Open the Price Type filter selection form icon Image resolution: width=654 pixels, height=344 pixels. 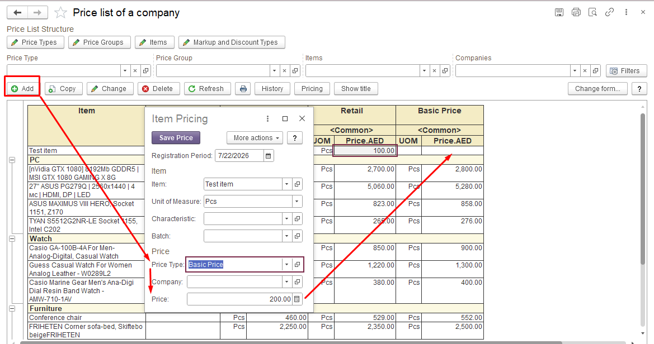point(145,71)
